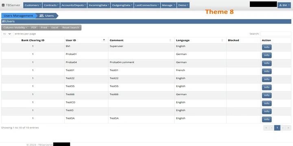Go to next page in pagination

click(283, 128)
